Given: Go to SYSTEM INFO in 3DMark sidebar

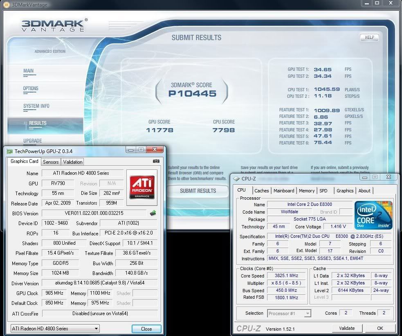Looking at the screenshot, I should coord(36,106).
